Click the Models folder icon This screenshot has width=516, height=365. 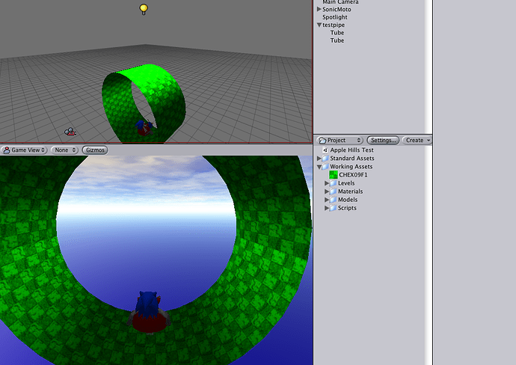coord(334,200)
